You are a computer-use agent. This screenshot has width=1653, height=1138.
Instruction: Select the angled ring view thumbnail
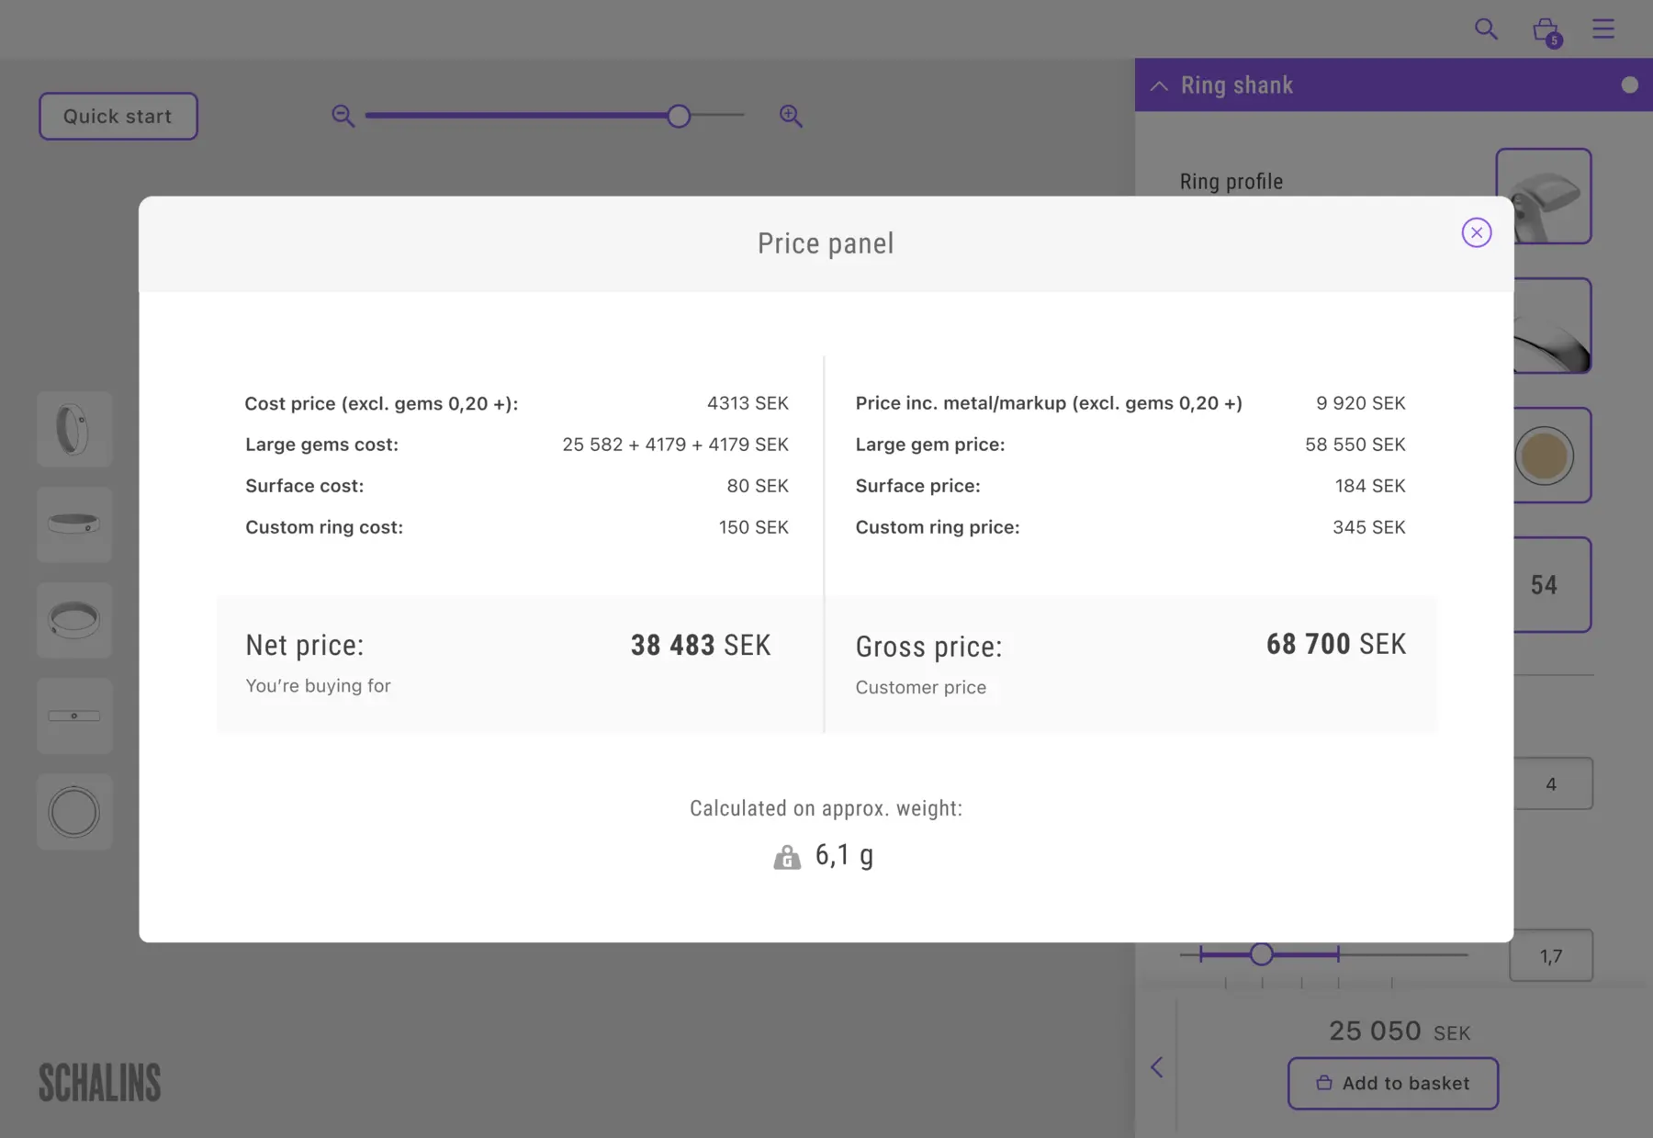74,429
